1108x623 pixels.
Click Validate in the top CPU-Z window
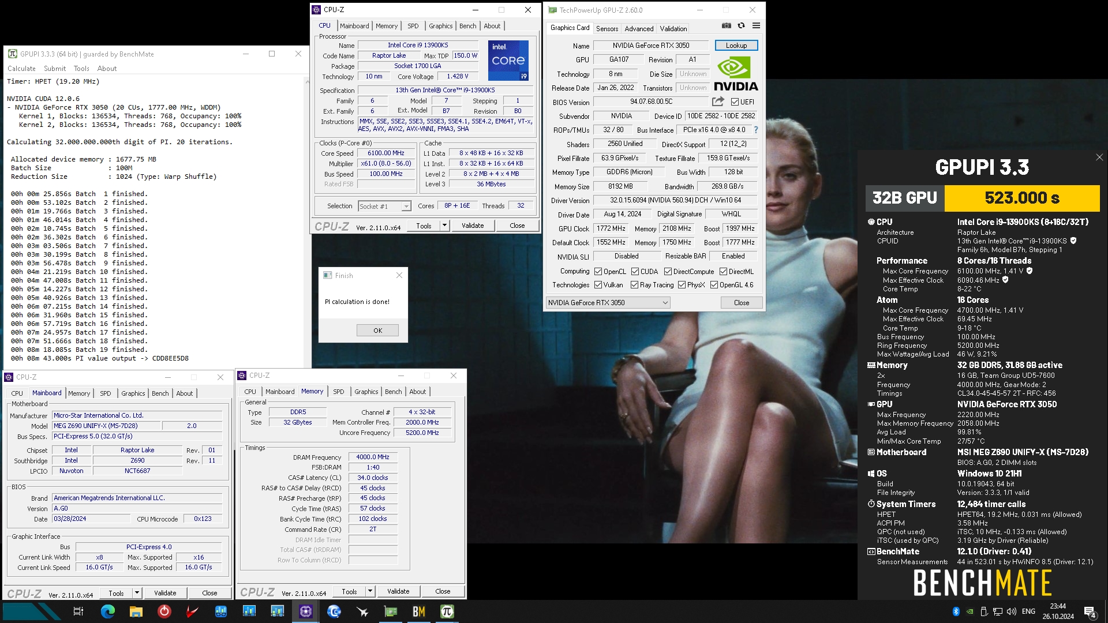pos(473,226)
